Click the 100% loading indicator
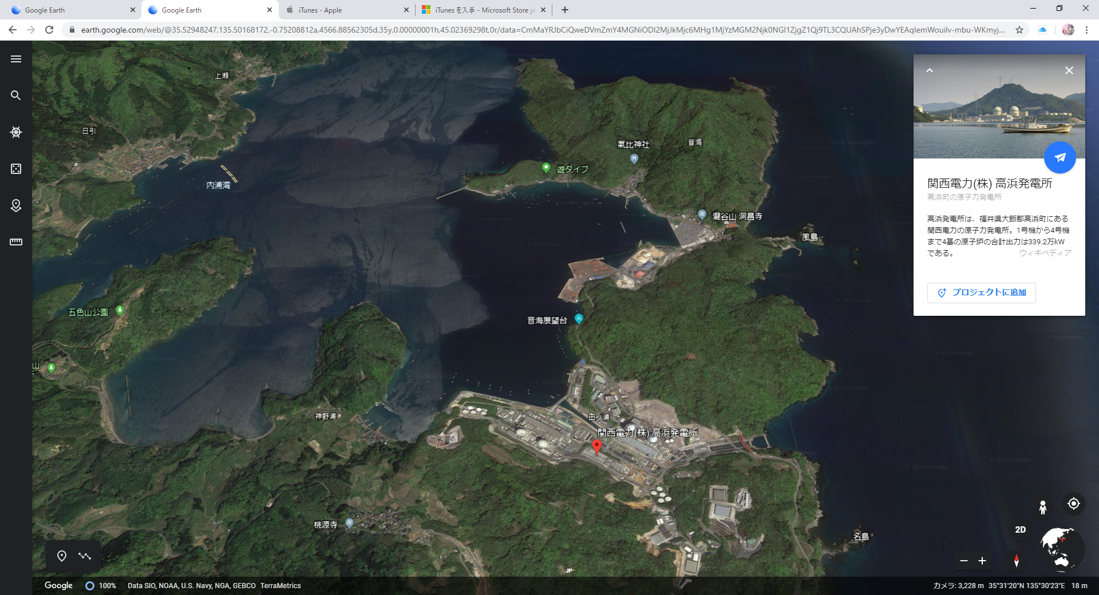1099x595 pixels. coord(101,586)
